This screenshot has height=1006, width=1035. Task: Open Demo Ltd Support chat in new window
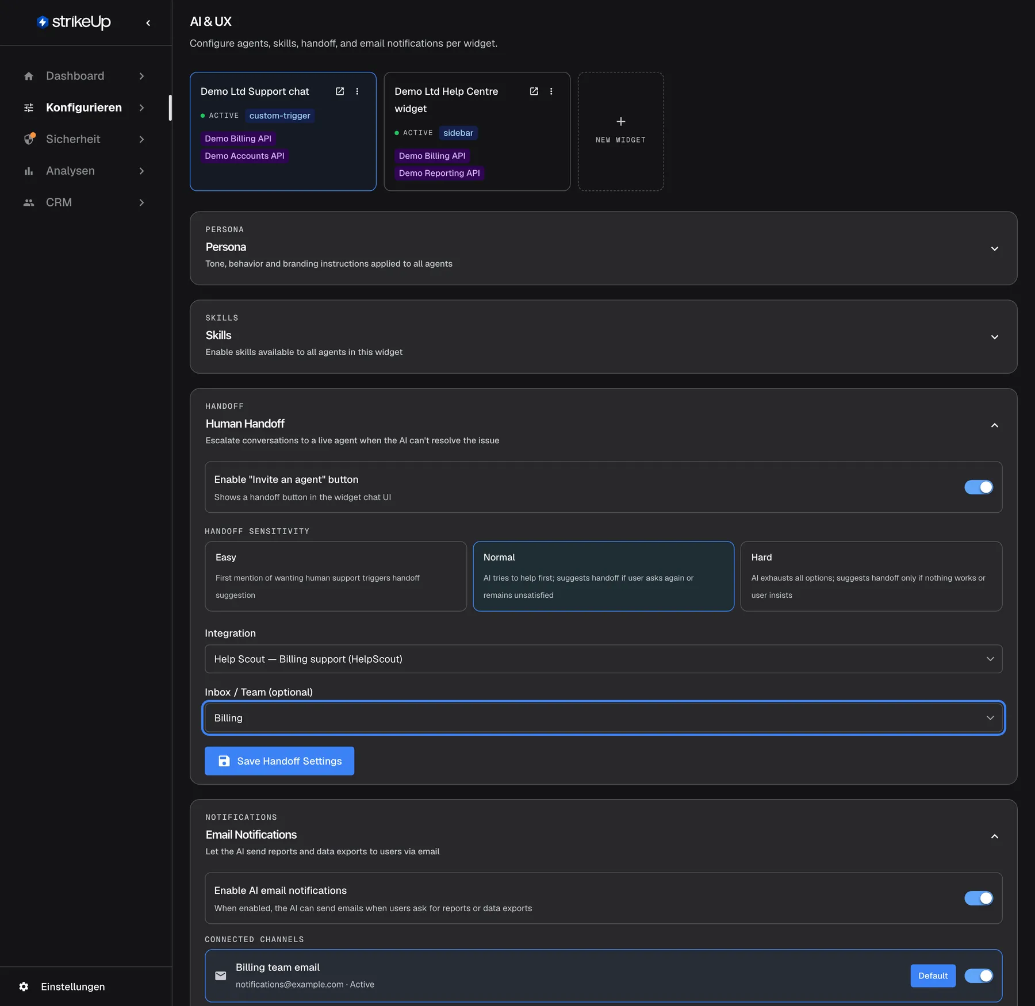340,91
